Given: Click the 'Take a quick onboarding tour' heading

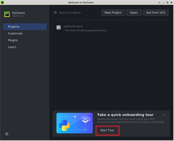Looking at the screenshot, I should (125, 115).
